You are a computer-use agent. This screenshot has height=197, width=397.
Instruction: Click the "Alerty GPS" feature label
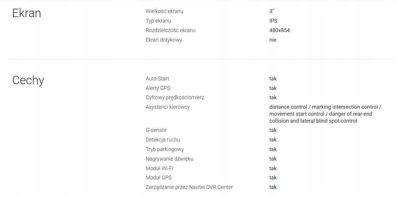click(x=158, y=88)
